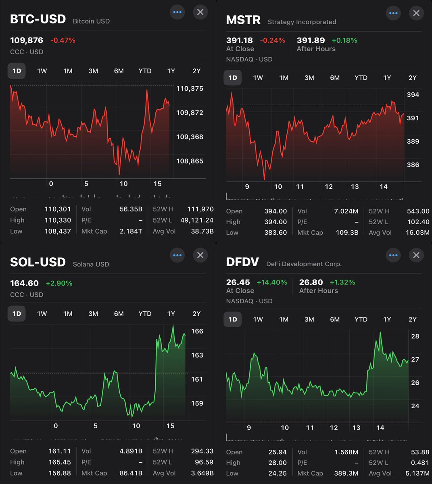Close the DFDV card
The height and width of the screenshot is (484, 432).
click(416, 255)
